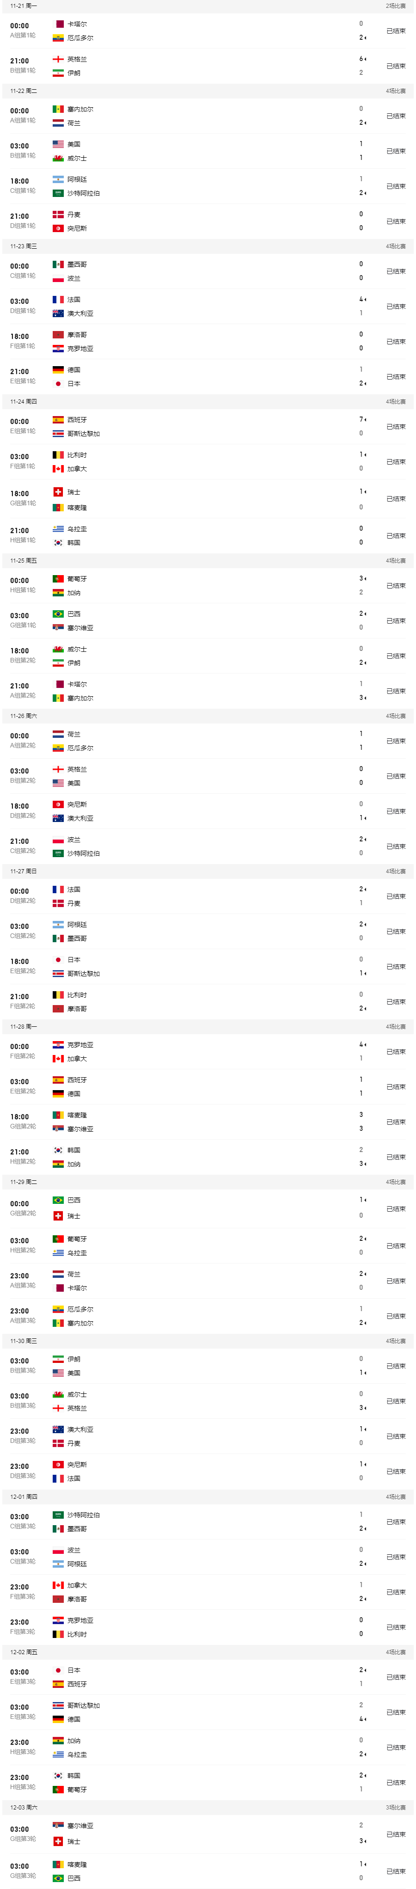The image size is (416, 1889).
Task: Click the Morocco flag icon
Action: [x=57, y=334]
